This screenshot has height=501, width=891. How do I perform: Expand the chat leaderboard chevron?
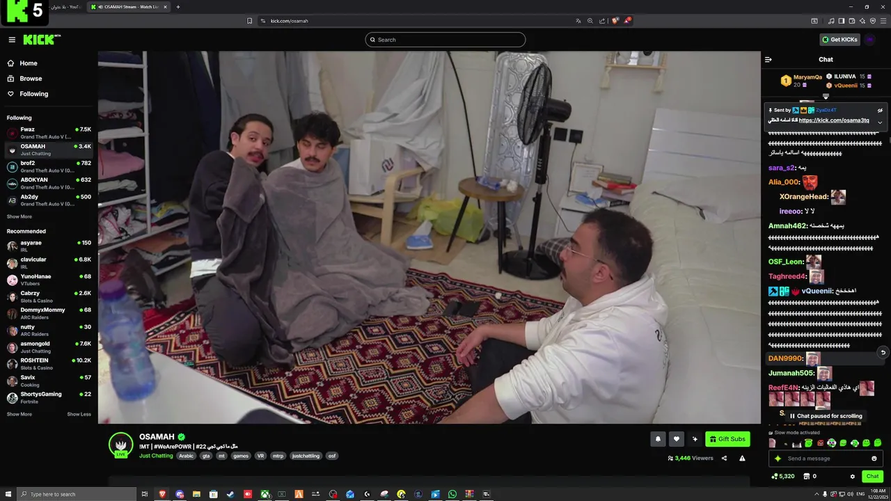[x=826, y=96]
